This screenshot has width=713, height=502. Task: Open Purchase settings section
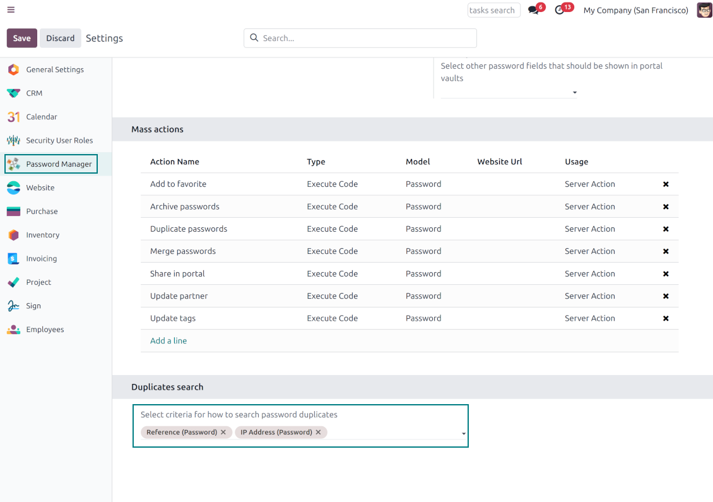coord(42,211)
